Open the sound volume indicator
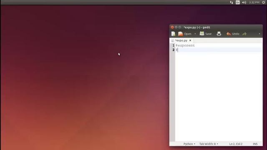267x150 pixels. [244, 2]
